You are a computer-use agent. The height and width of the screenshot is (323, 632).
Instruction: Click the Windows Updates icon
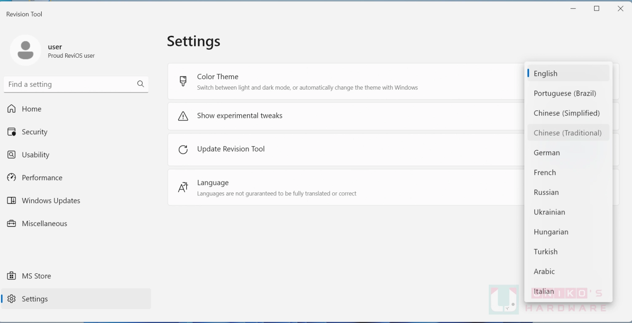[12, 200]
